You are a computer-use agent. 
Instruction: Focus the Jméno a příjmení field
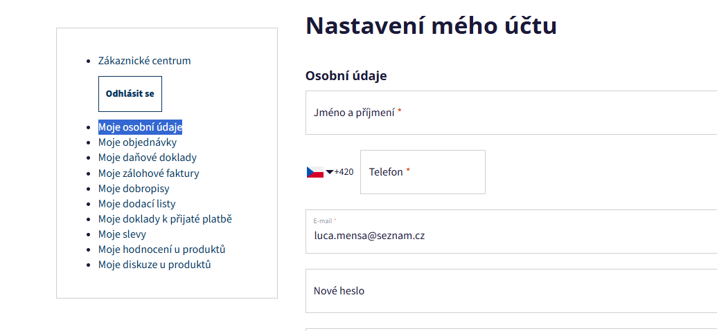pyautogui.click(x=511, y=113)
